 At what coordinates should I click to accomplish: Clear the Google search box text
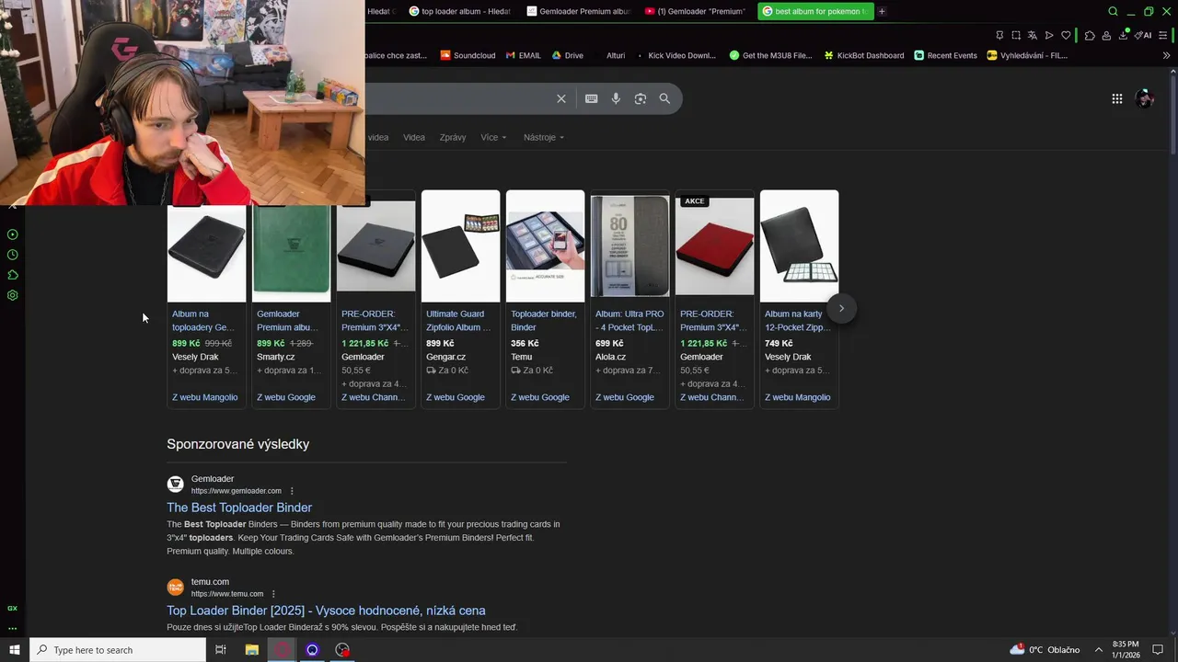point(561,98)
